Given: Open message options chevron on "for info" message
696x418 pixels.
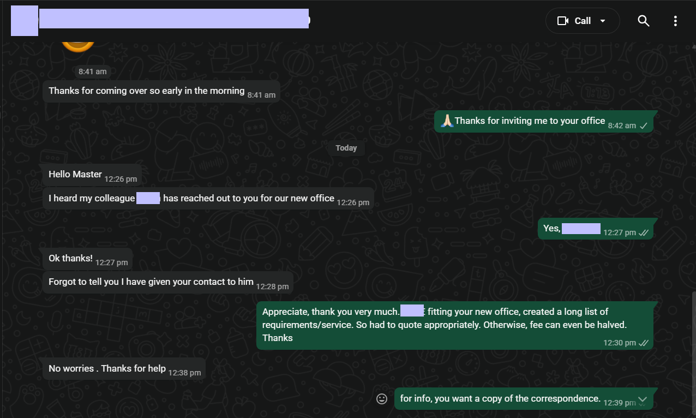Looking at the screenshot, I should click(x=643, y=399).
